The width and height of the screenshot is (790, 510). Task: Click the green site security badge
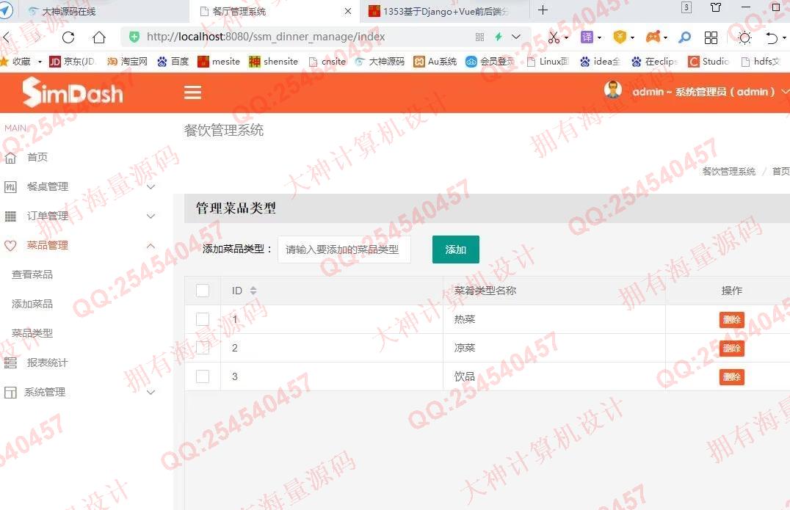click(x=134, y=37)
